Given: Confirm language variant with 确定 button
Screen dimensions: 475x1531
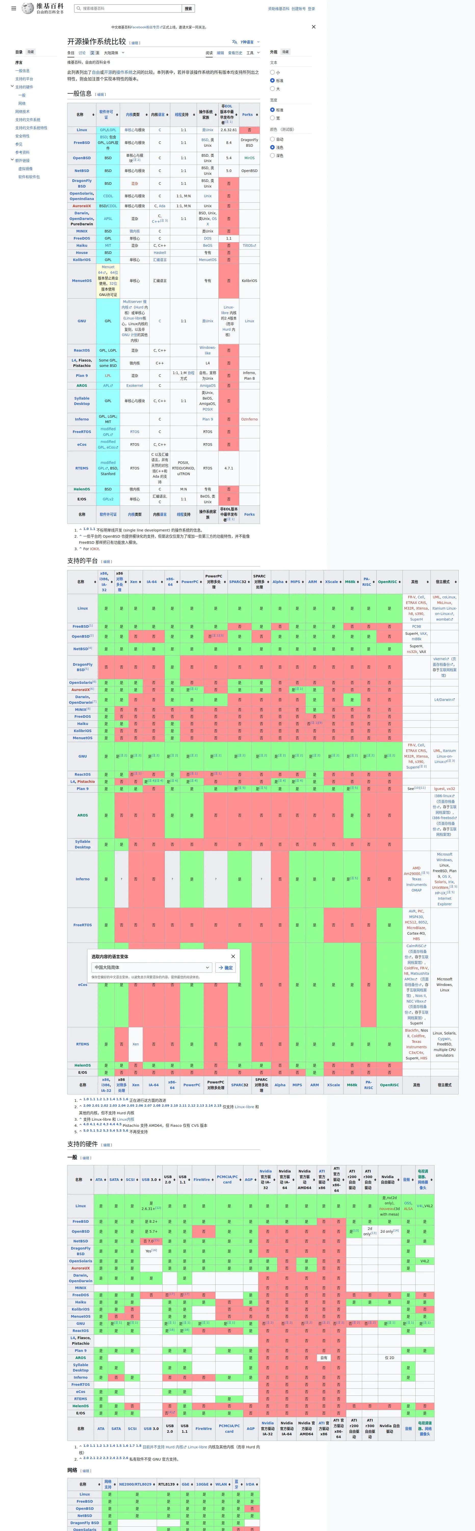Looking at the screenshot, I should pyautogui.click(x=226, y=968).
